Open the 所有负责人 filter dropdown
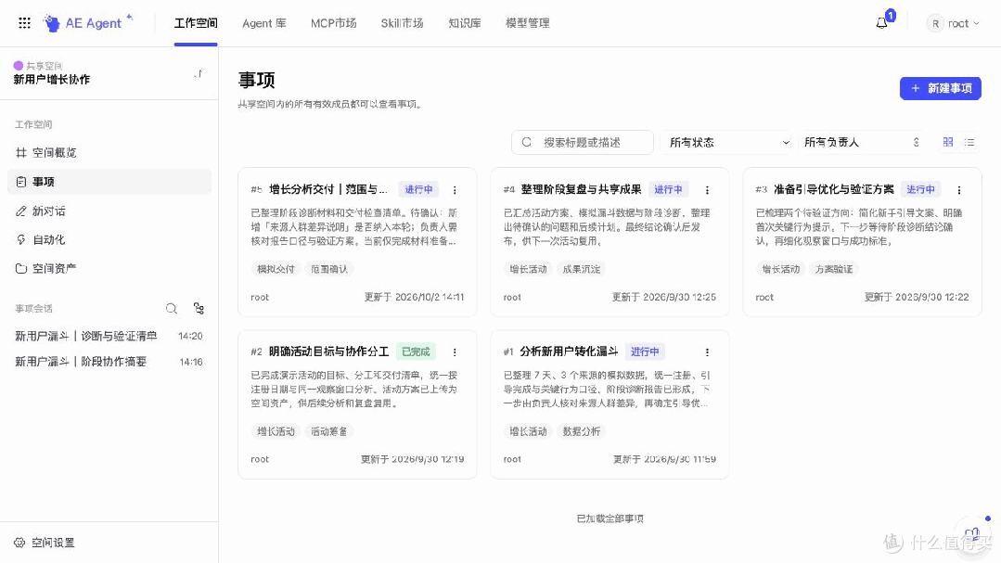The width and height of the screenshot is (1001, 563). click(x=862, y=142)
